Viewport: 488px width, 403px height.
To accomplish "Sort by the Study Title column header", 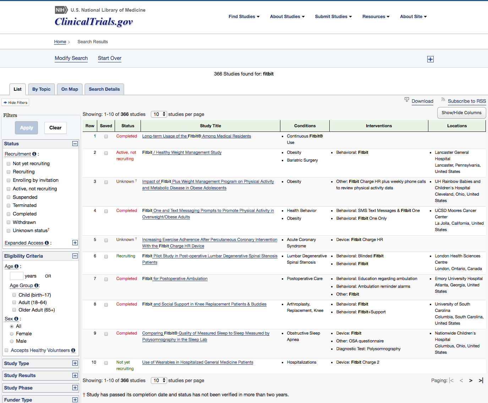I will pyautogui.click(x=210, y=126).
